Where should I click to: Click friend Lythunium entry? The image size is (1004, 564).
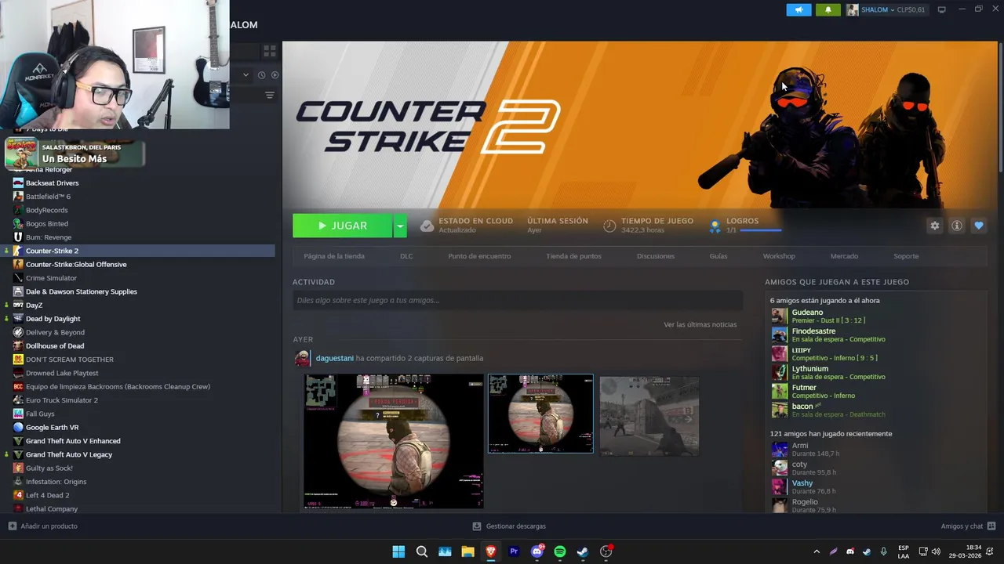[809, 369]
